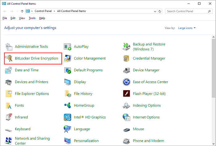This screenshot has width=216, height=146.
Task: Refresh the Control Panel view
Action: (160, 11)
